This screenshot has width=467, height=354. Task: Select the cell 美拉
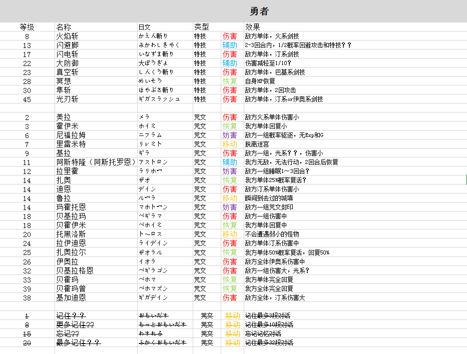[64, 117]
